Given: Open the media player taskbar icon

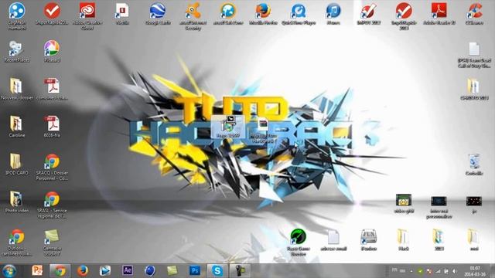Looking at the screenshot, I should [105, 271].
